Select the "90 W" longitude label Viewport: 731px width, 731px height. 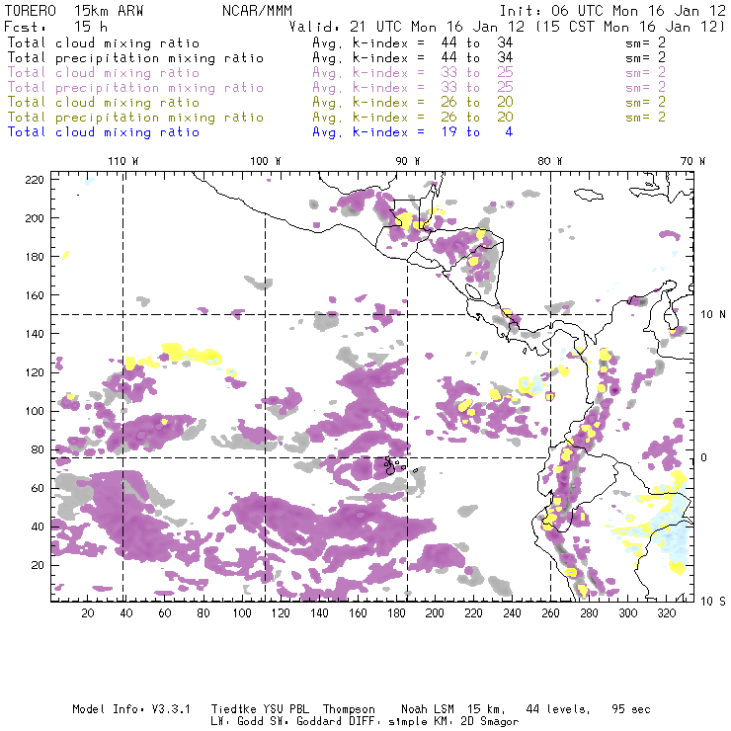[x=408, y=161]
